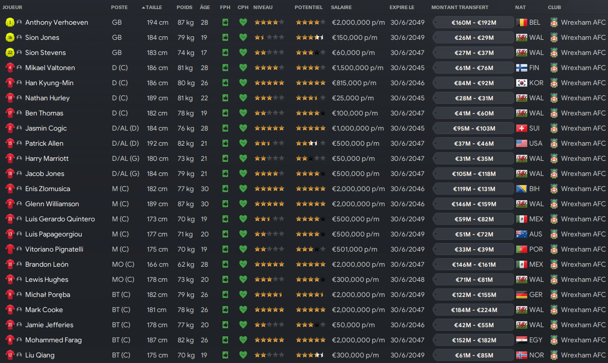
Task: Click the NAT column header
Action: 520,8
